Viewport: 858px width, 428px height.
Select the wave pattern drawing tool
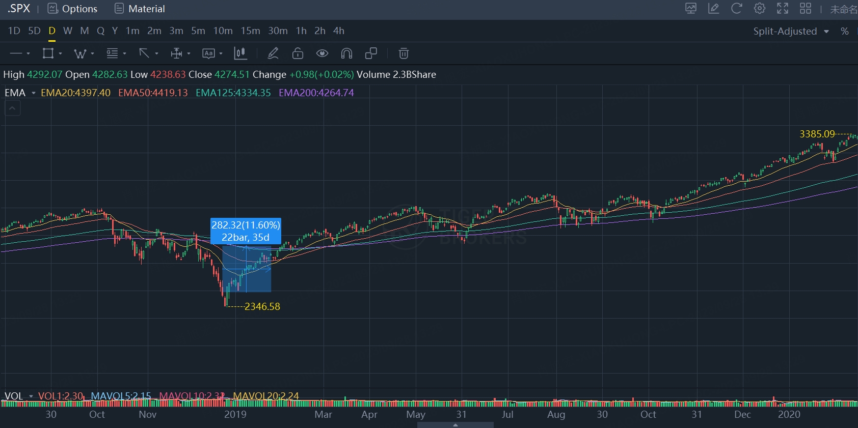80,53
